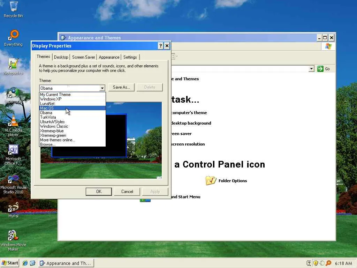The image size is (357, 268).
Task: Click the Internet Explorer quick launch icon
Action: [25, 263]
